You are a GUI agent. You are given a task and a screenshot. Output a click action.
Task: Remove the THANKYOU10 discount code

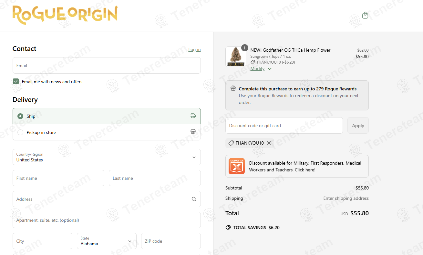(x=269, y=143)
